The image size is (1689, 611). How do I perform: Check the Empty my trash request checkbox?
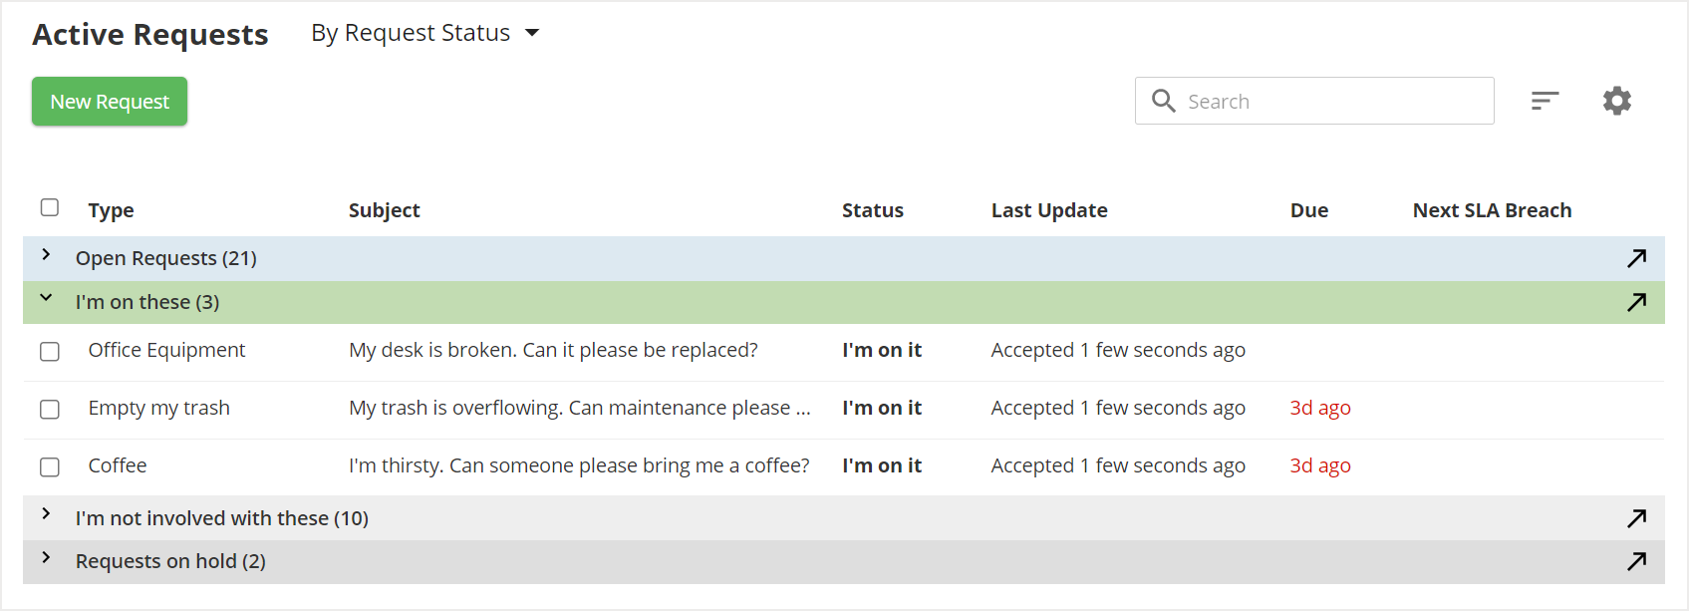pos(50,410)
